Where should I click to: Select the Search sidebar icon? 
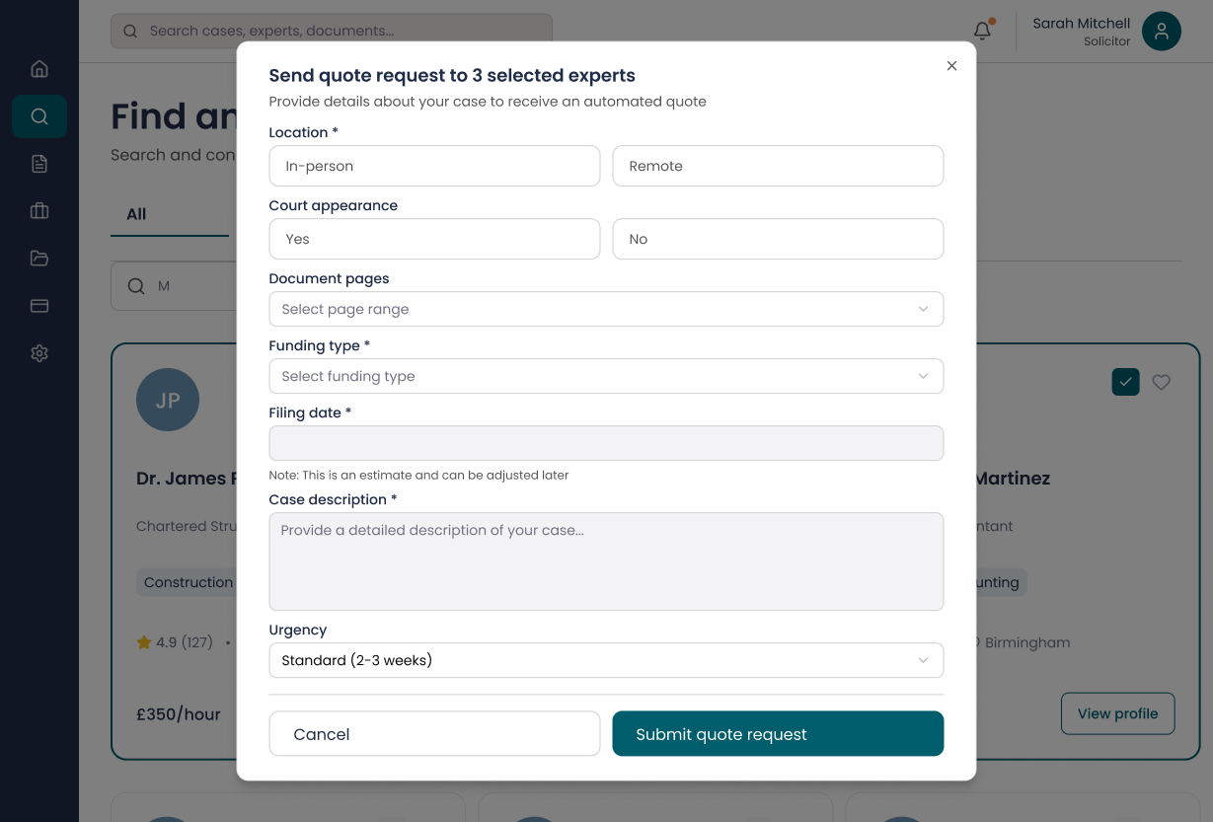pyautogui.click(x=39, y=116)
